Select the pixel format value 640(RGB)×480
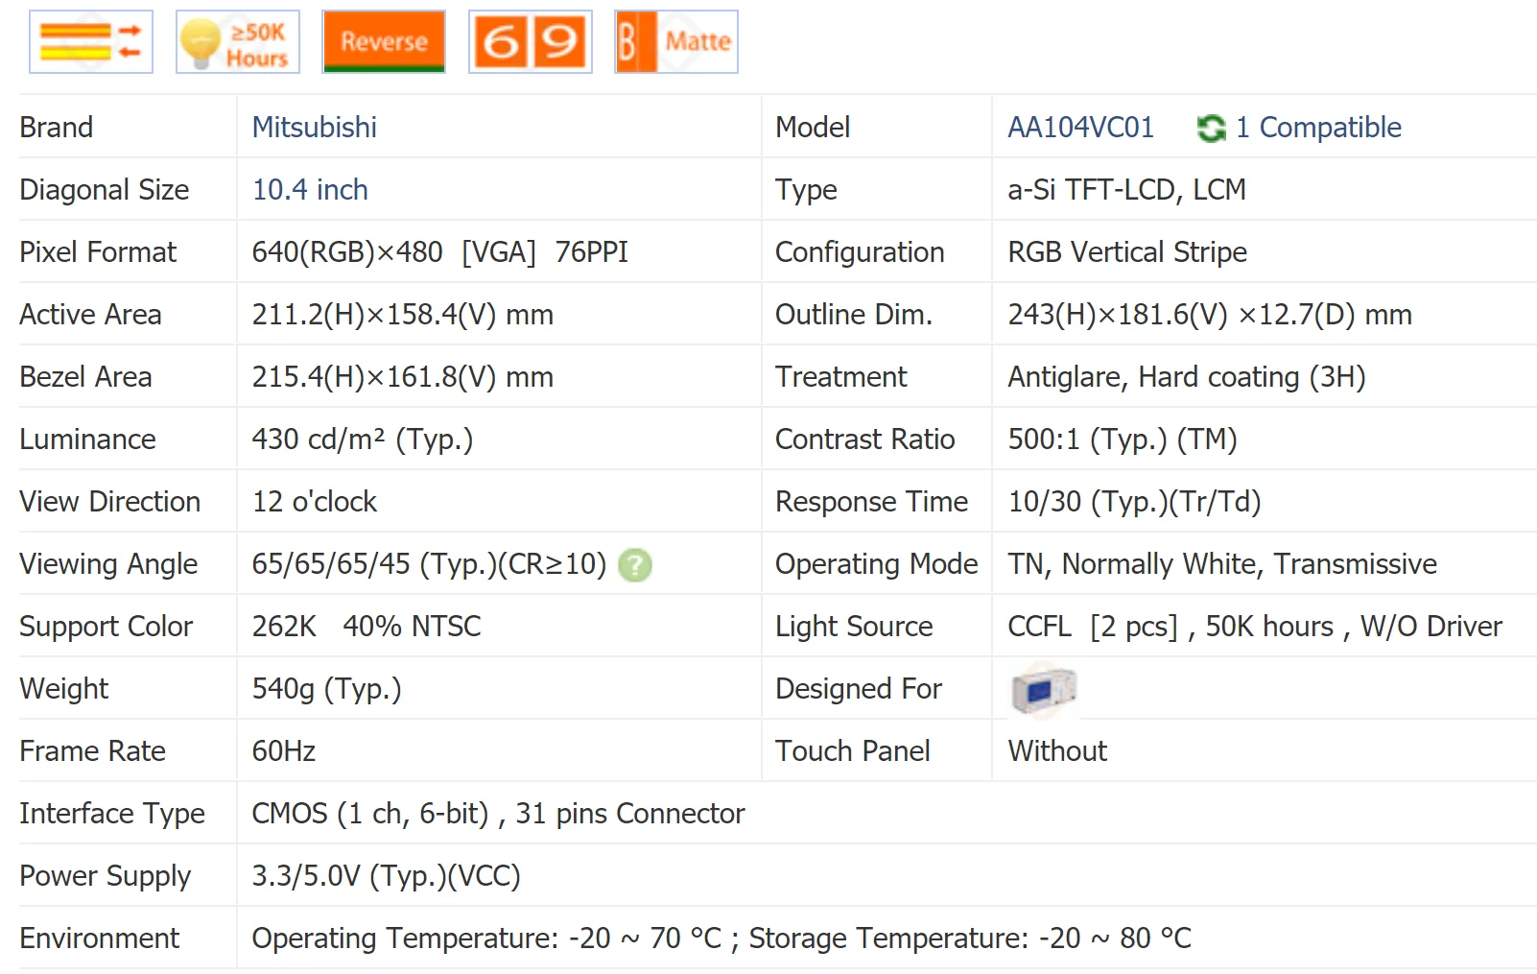 [347, 252]
